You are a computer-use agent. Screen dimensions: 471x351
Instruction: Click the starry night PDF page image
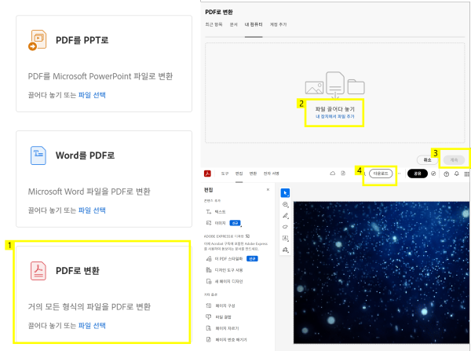coord(382,272)
